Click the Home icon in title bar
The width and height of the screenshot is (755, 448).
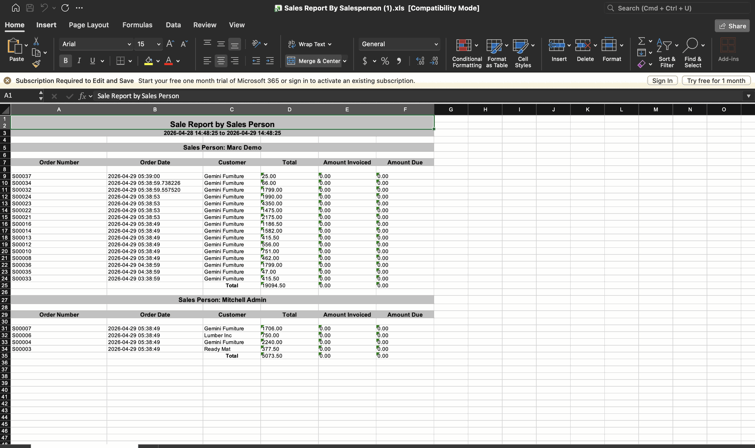click(x=16, y=8)
